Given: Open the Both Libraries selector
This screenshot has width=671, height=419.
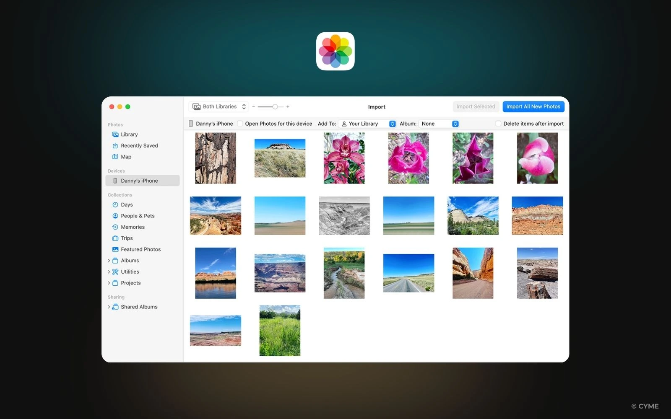Looking at the screenshot, I should (x=218, y=106).
